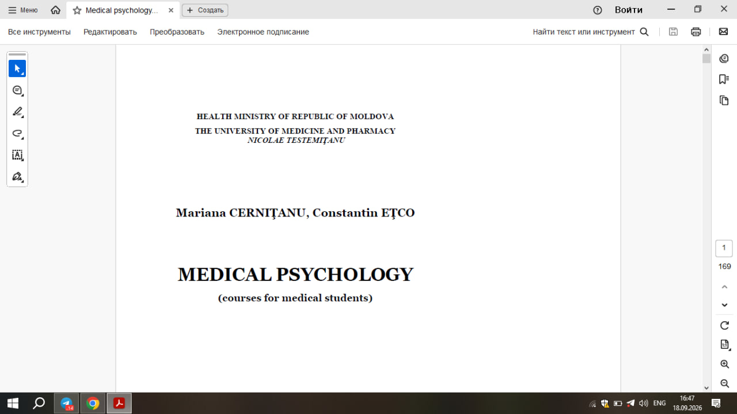This screenshot has height=414, width=737.
Task: Select the arrow selection tool
Action: 17,69
